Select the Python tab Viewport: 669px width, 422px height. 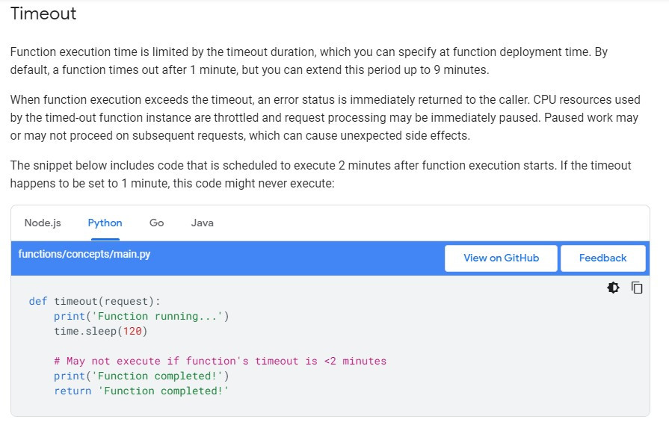[x=105, y=223]
